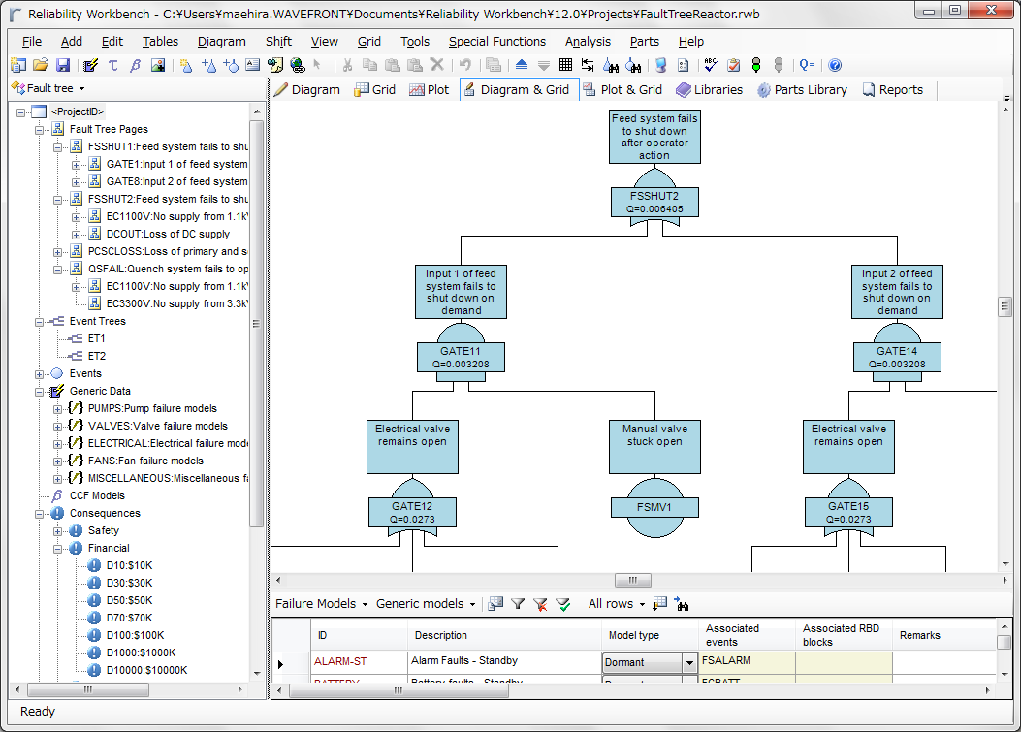Click the binoculars find icon in grid toolbar
The height and width of the screenshot is (732, 1021).
[682, 604]
